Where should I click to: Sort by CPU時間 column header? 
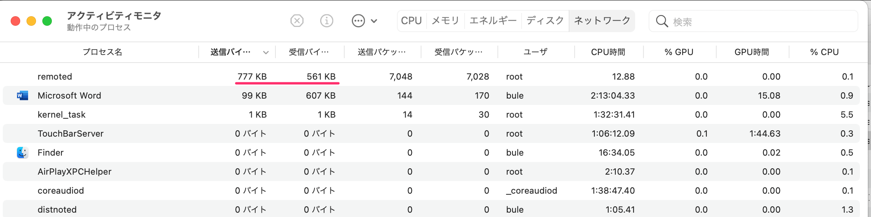pyautogui.click(x=608, y=52)
